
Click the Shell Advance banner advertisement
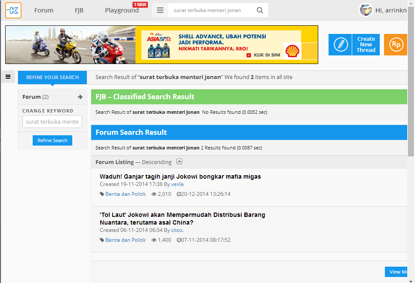tap(162, 45)
